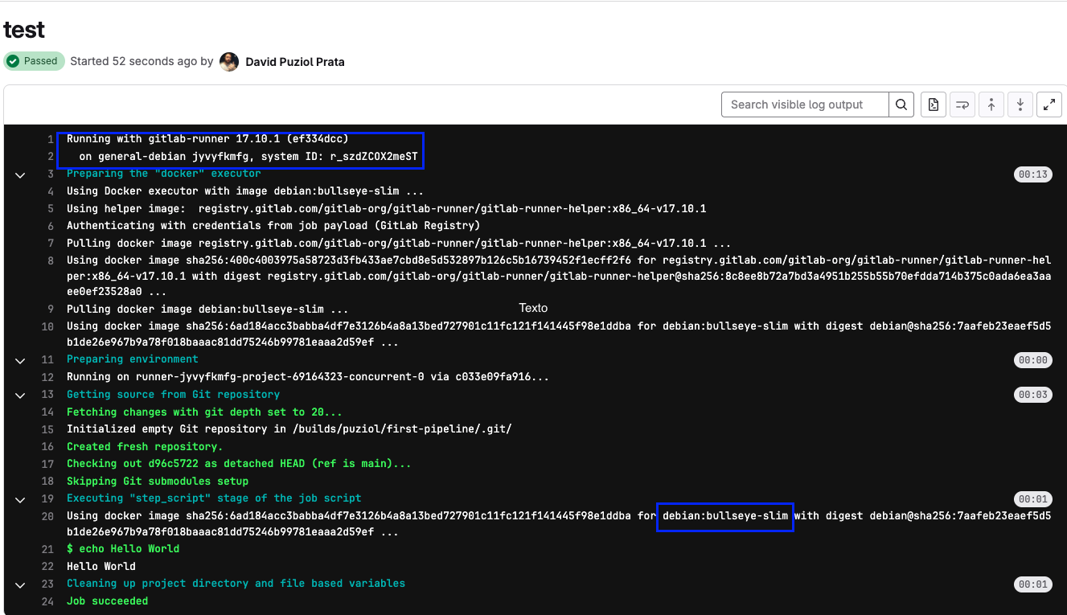Click the Job succeeded log line

pyautogui.click(x=107, y=601)
